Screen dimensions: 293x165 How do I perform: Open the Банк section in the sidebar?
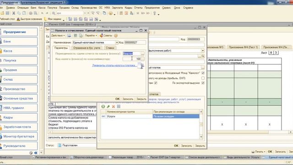pyautogui.click(x=19, y=41)
